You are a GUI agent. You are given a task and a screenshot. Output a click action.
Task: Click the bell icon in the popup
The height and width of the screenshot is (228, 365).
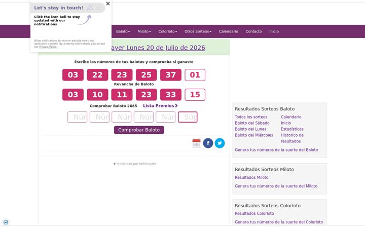coord(90,8)
